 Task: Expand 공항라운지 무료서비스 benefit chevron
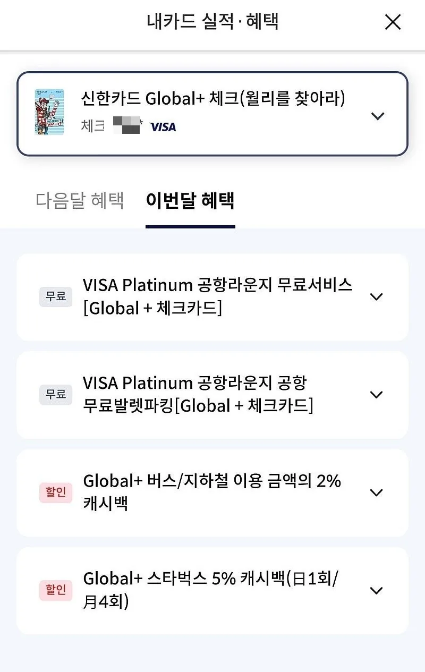[x=376, y=297]
